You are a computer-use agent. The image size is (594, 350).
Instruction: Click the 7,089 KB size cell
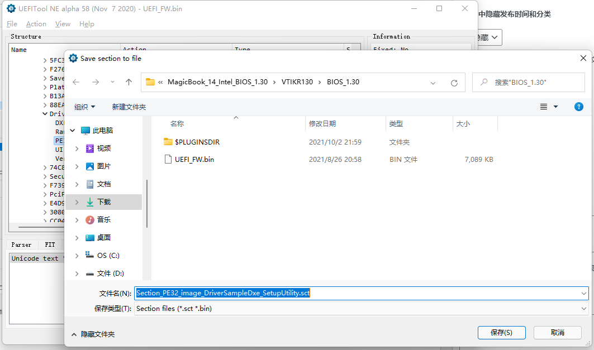tap(479, 160)
